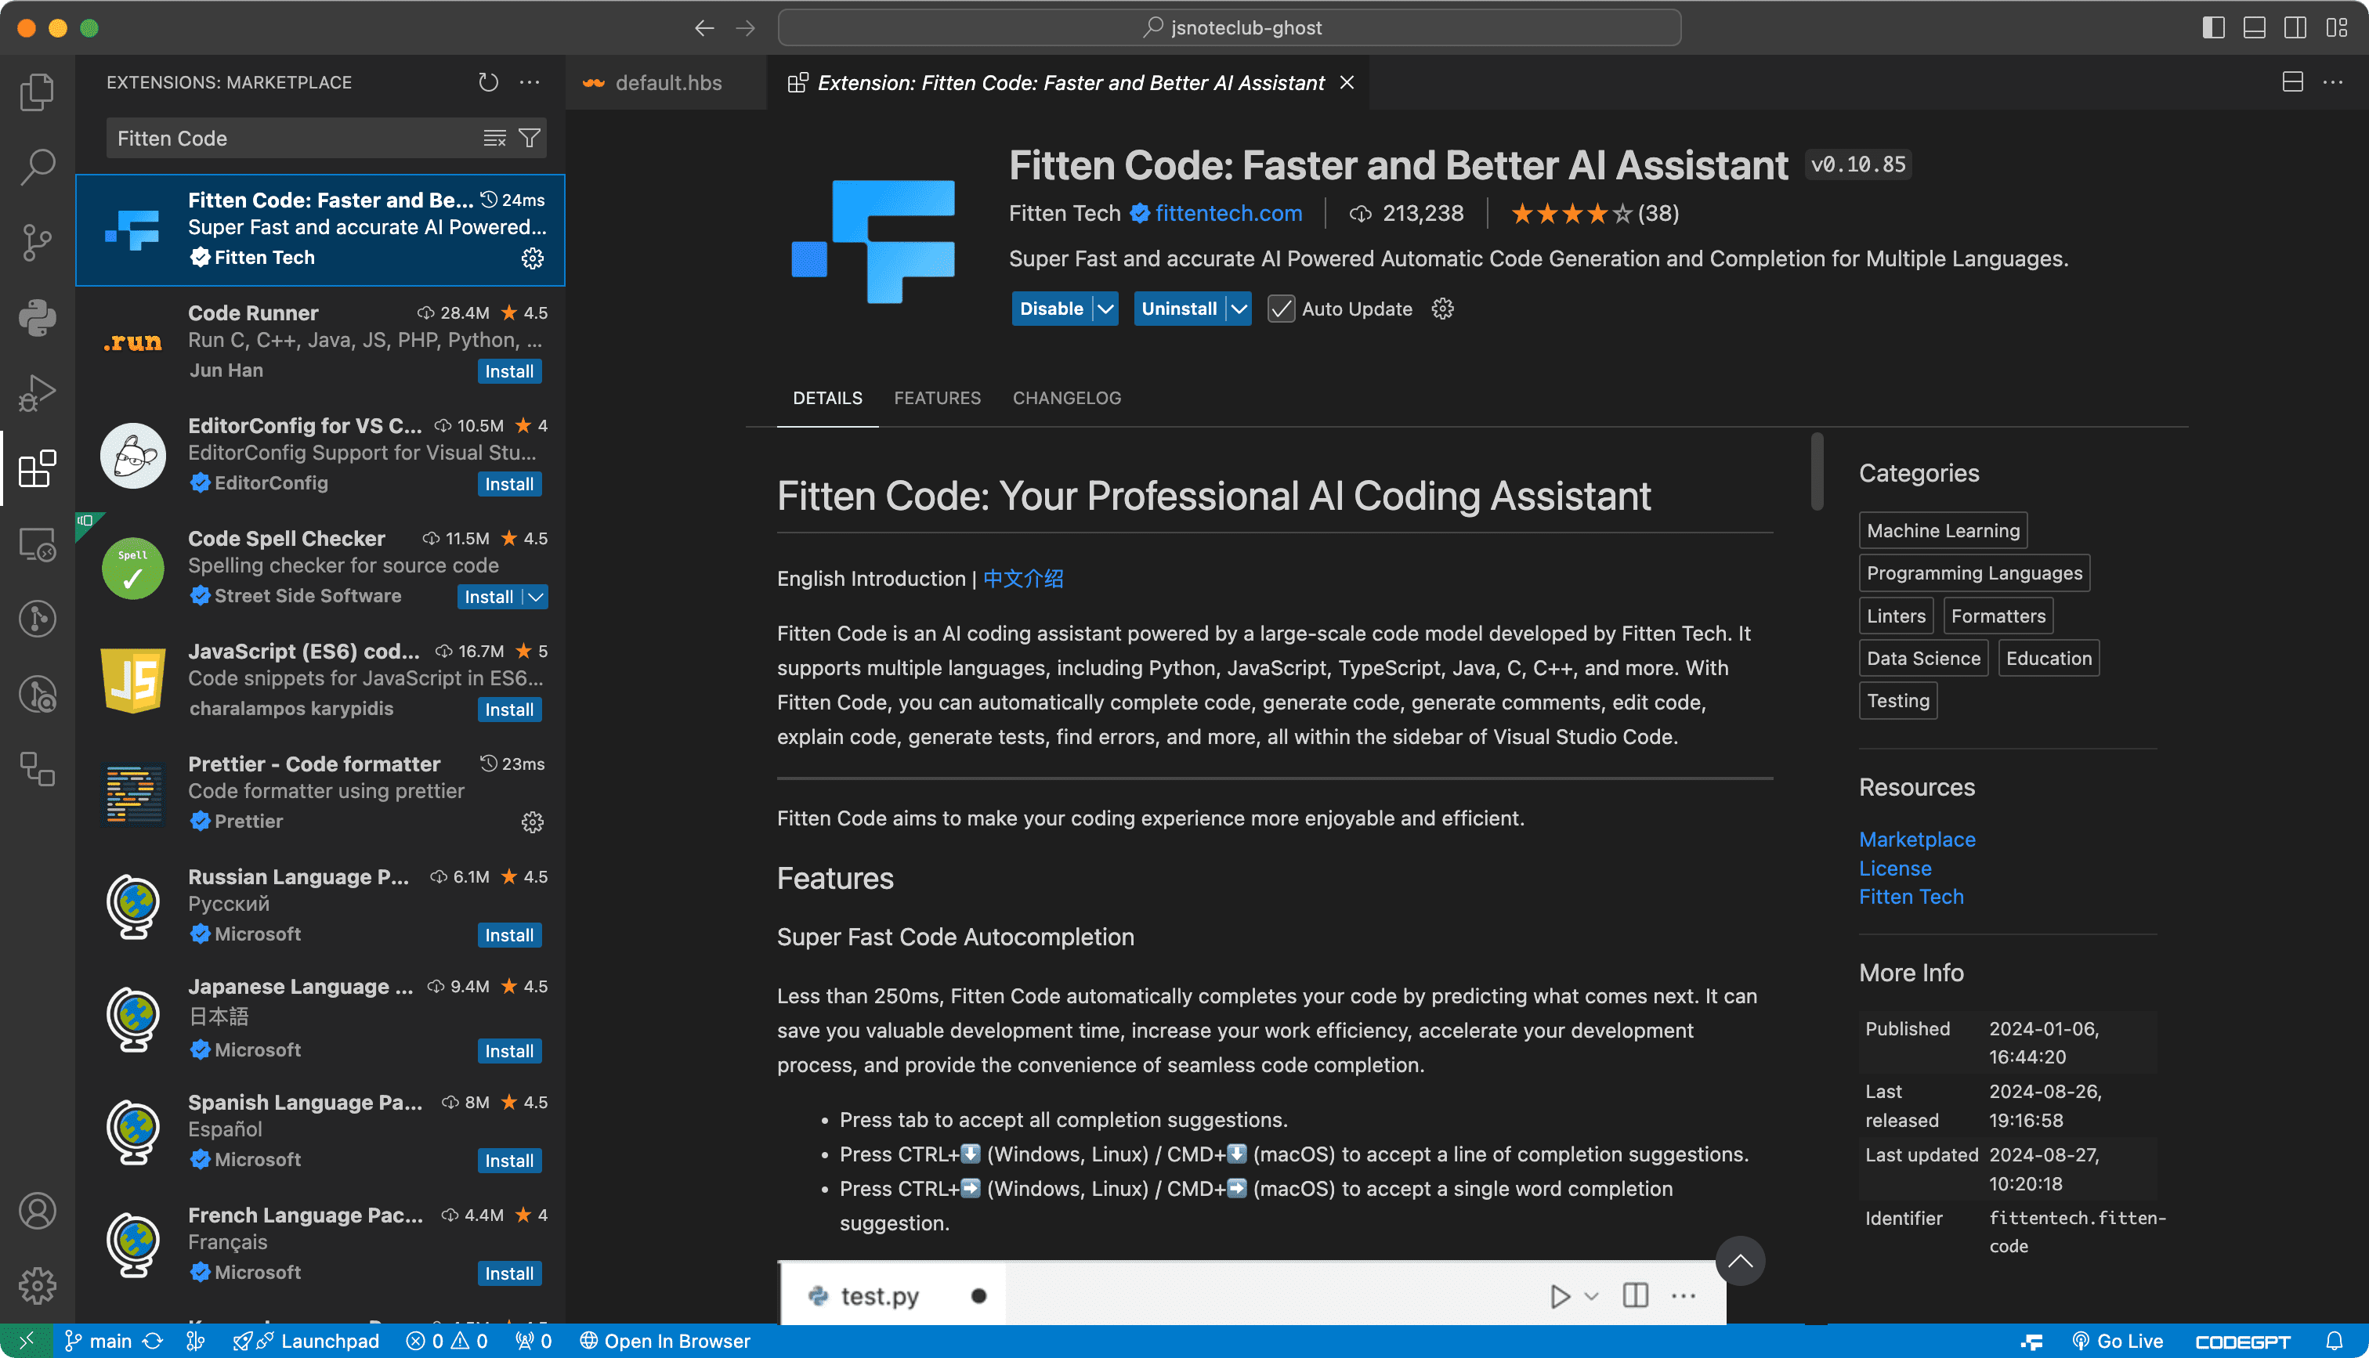Viewport: 2369px width, 1358px height.
Task: Install JavaScript (ES6) code snippets
Action: (509, 710)
